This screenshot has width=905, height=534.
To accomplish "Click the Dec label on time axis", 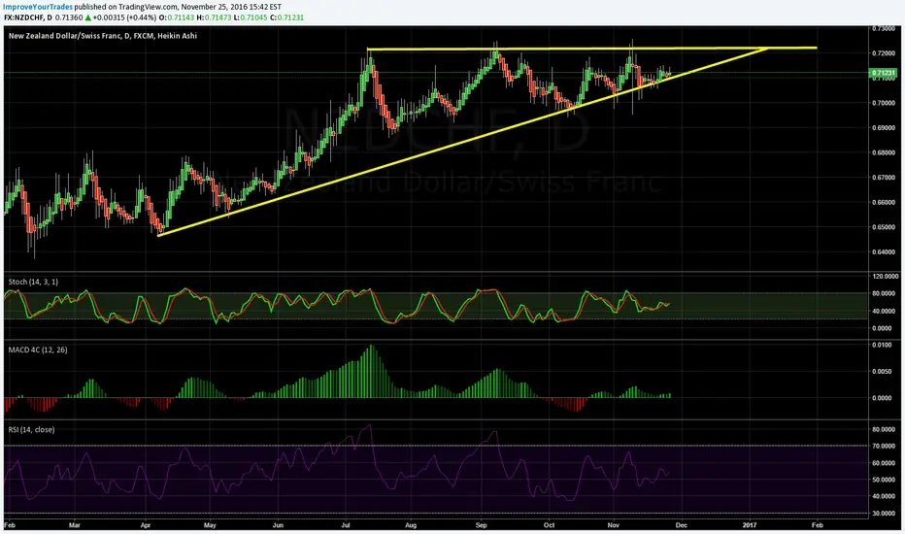I will point(681,525).
